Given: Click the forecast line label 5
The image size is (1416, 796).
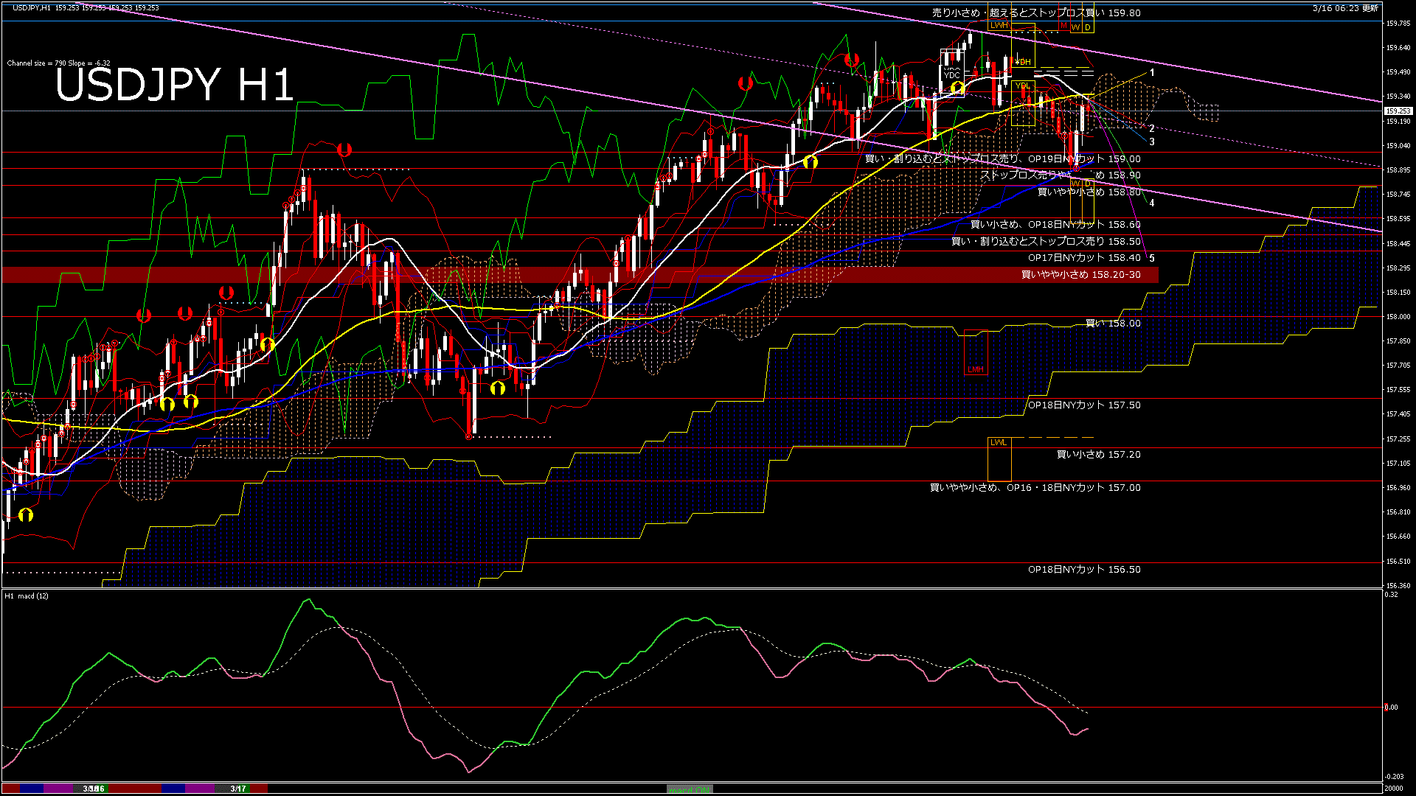Looking at the screenshot, I should [x=1152, y=258].
